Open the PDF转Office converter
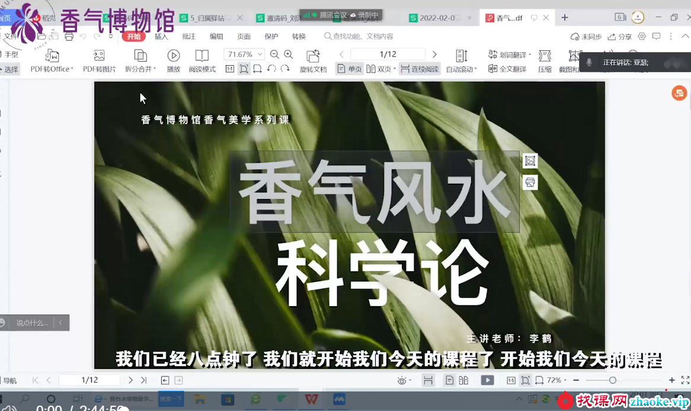 (x=52, y=61)
